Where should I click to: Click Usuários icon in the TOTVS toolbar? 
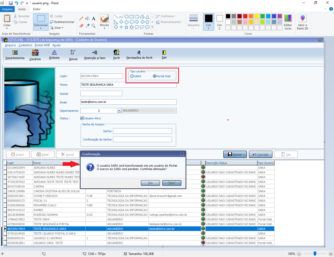(x=35, y=55)
